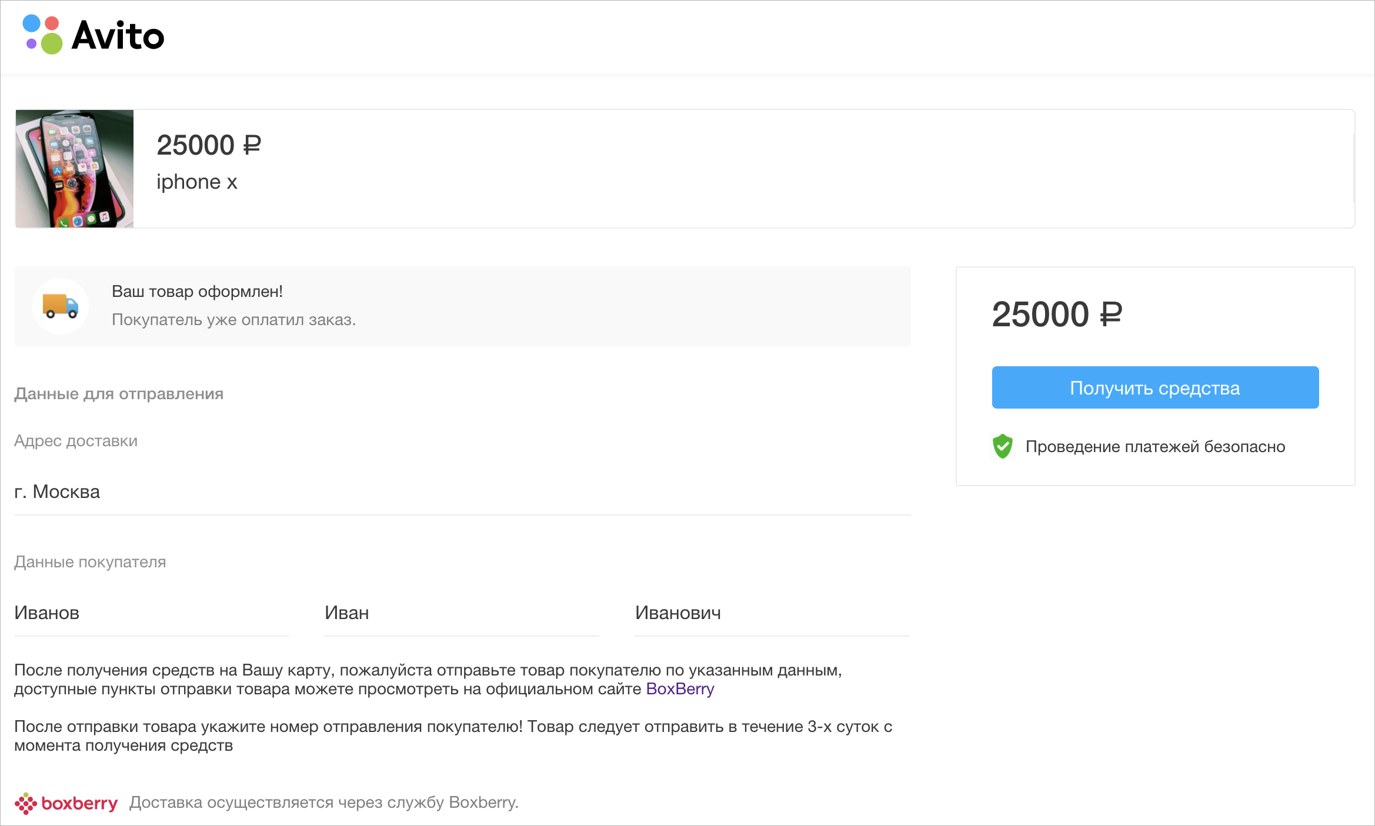Click the Иванов surname field
This screenshot has height=826, width=1375.
coord(151,613)
